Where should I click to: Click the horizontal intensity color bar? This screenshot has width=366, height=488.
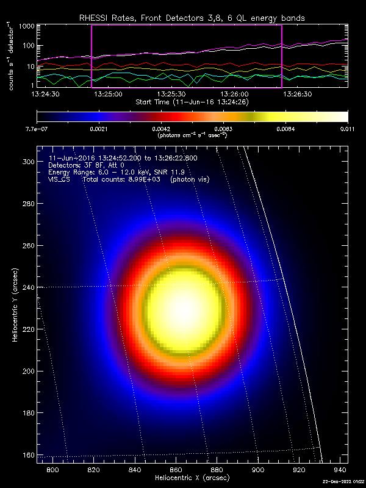click(192, 117)
